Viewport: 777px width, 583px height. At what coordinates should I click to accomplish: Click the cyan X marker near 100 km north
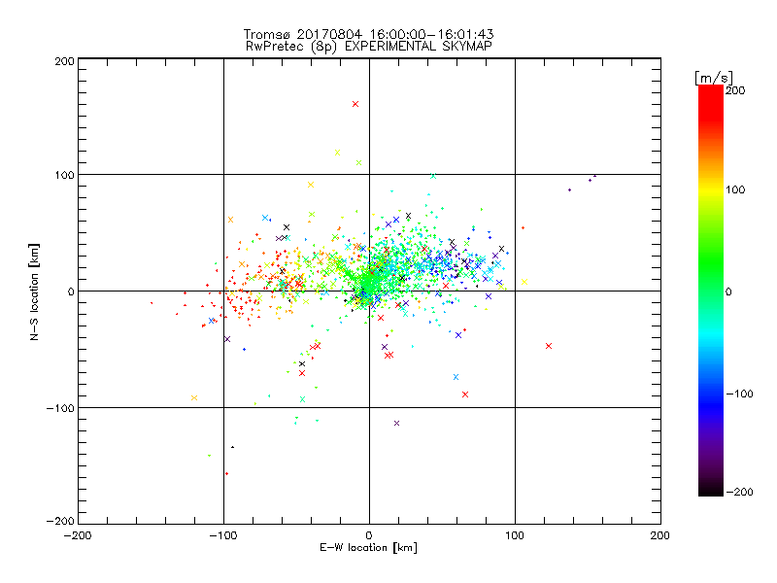(433, 176)
